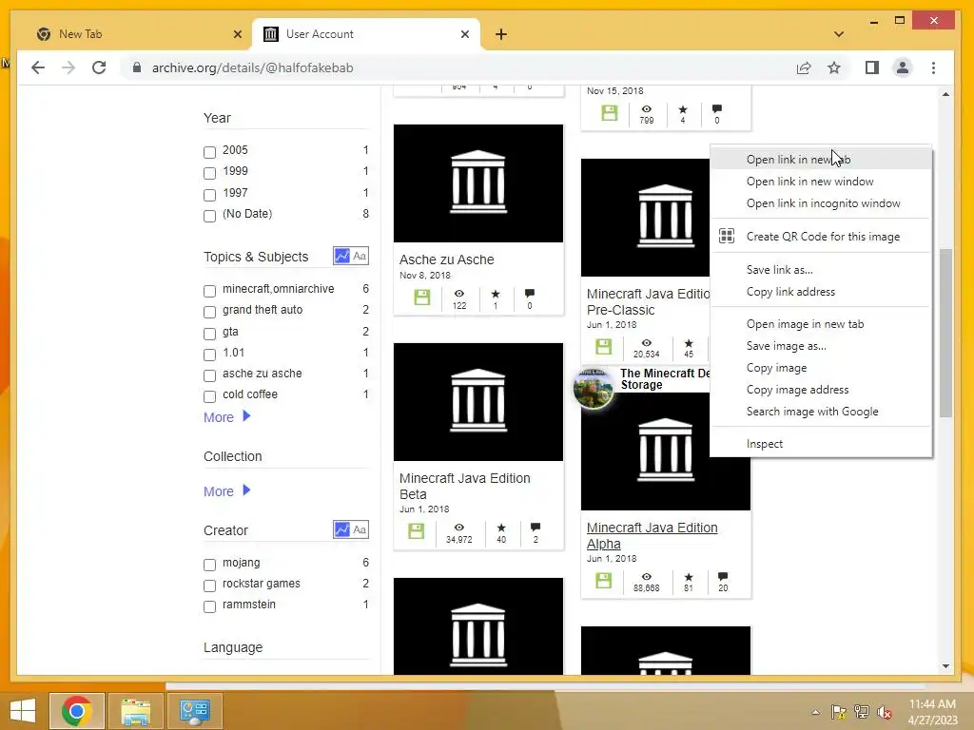Viewport: 974px width, 730px height.
Task: Close the User Account tab
Action: coord(465,34)
